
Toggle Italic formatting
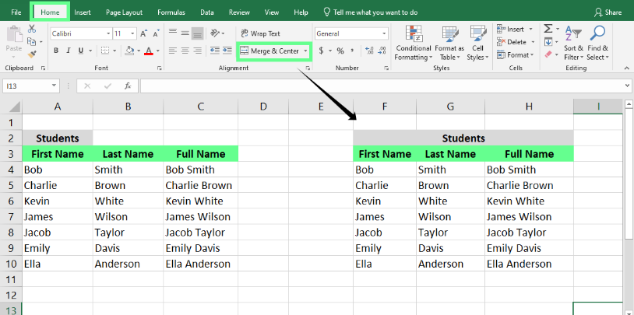tap(69, 51)
